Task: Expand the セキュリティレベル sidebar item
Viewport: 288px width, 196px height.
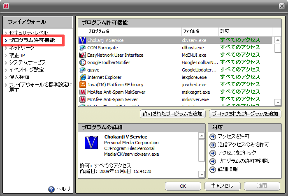Action: (28, 32)
